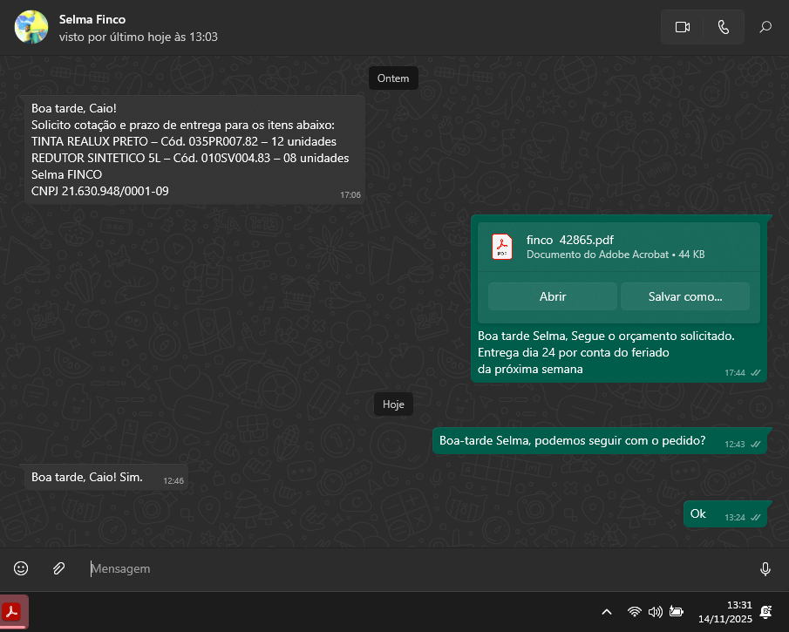Click the PDF icon of finco 42865.pdf

pyautogui.click(x=502, y=247)
